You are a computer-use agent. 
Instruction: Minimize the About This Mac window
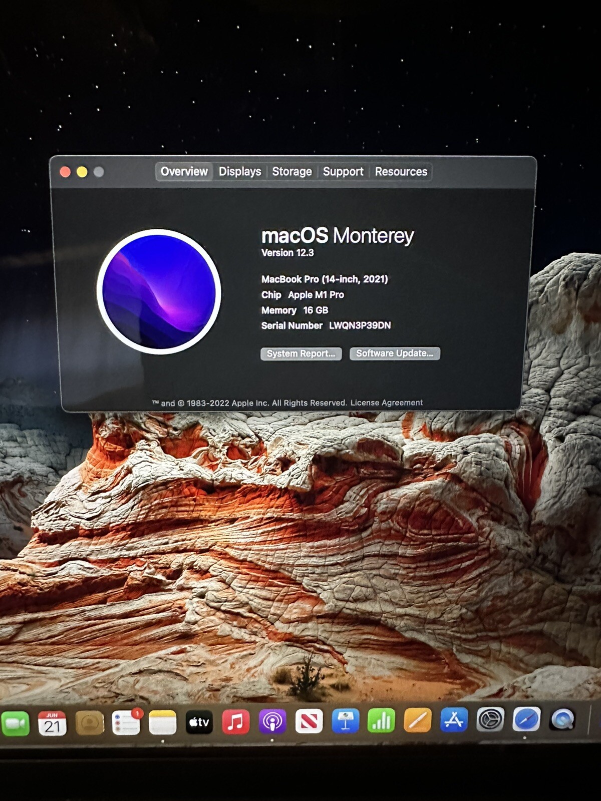pyautogui.click(x=82, y=172)
